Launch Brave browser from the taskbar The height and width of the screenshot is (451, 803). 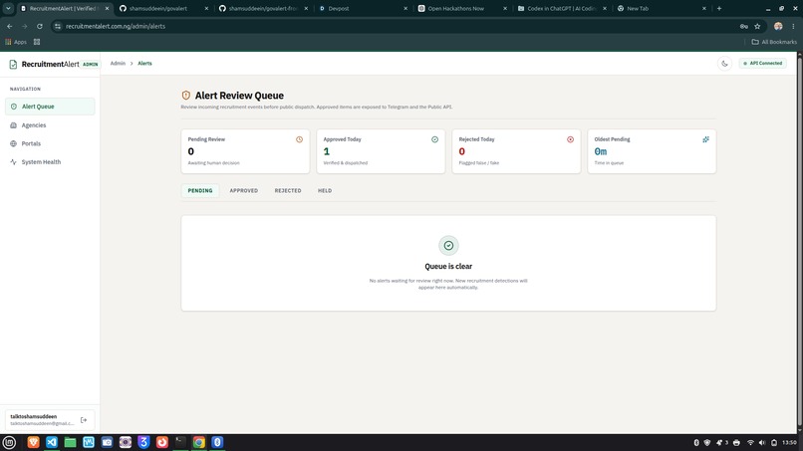click(x=33, y=442)
